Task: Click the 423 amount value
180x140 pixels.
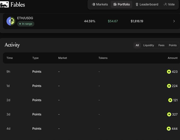Action: [175, 72]
